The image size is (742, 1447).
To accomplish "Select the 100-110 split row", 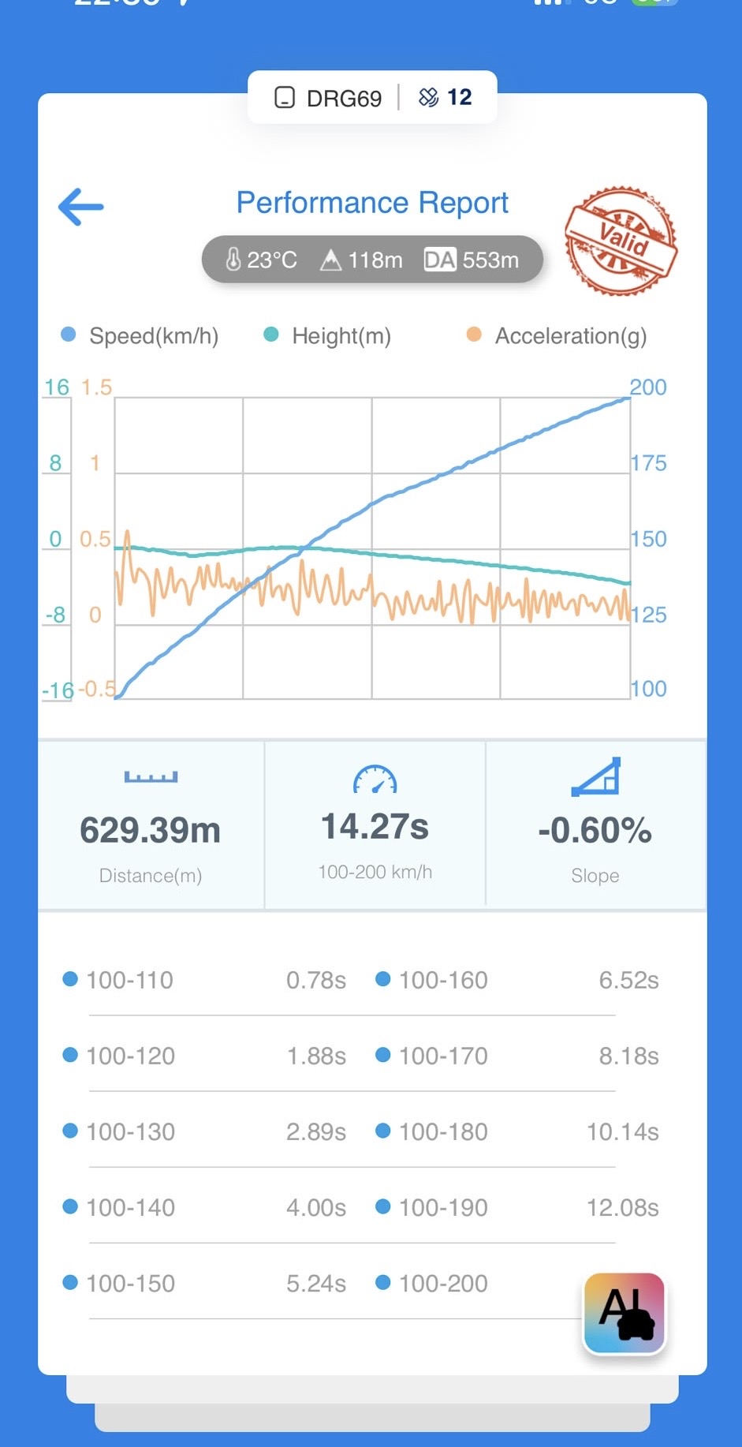I will tap(204, 980).
